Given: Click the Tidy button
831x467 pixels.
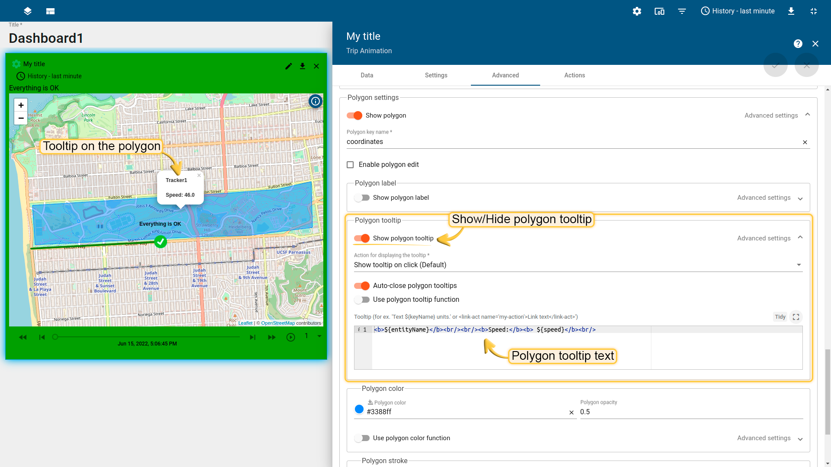Looking at the screenshot, I should (x=780, y=317).
